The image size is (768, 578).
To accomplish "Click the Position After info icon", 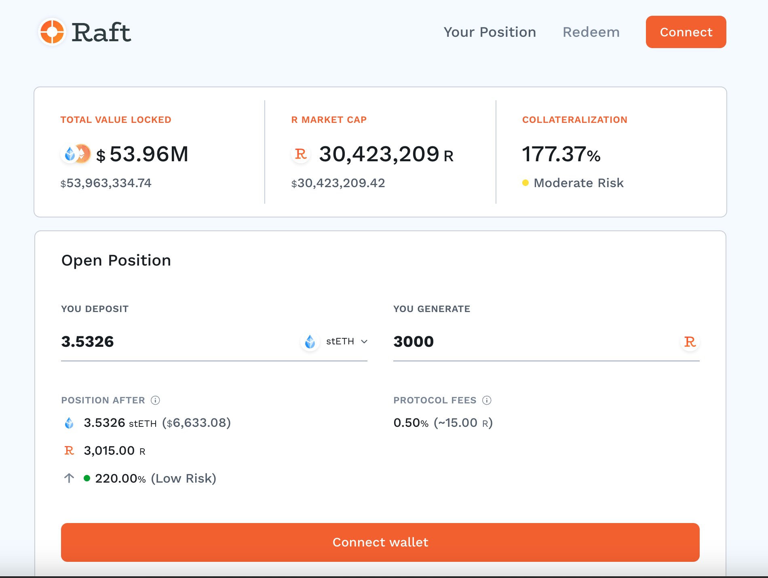I will coord(155,400).
